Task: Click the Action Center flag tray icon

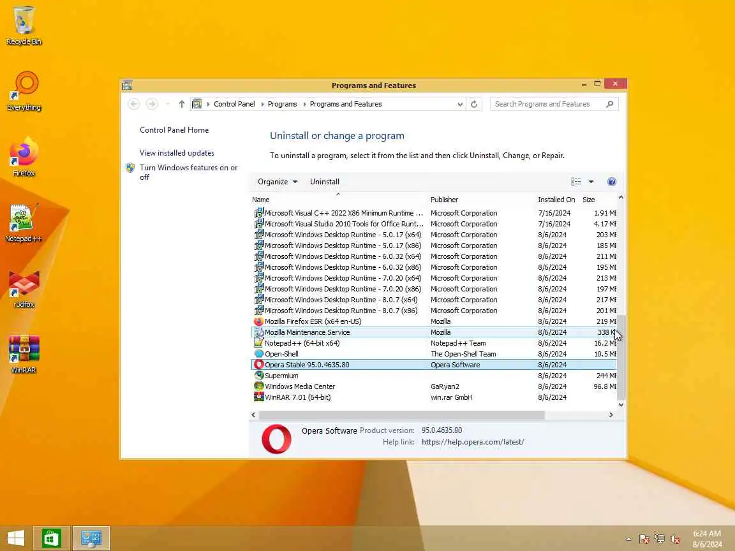Action: coord(644,539)
